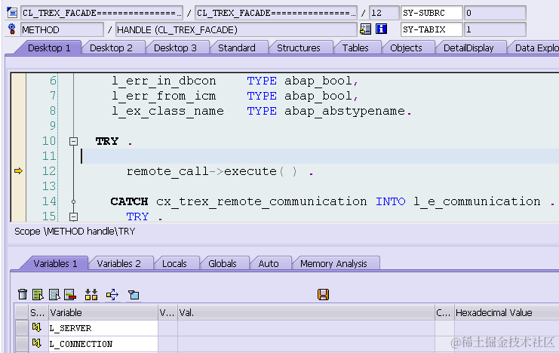Click the green insert row icon in variables toolbar
Viewport: 559px width, 353px height.
pyautogui.click(x=38, y=294)
